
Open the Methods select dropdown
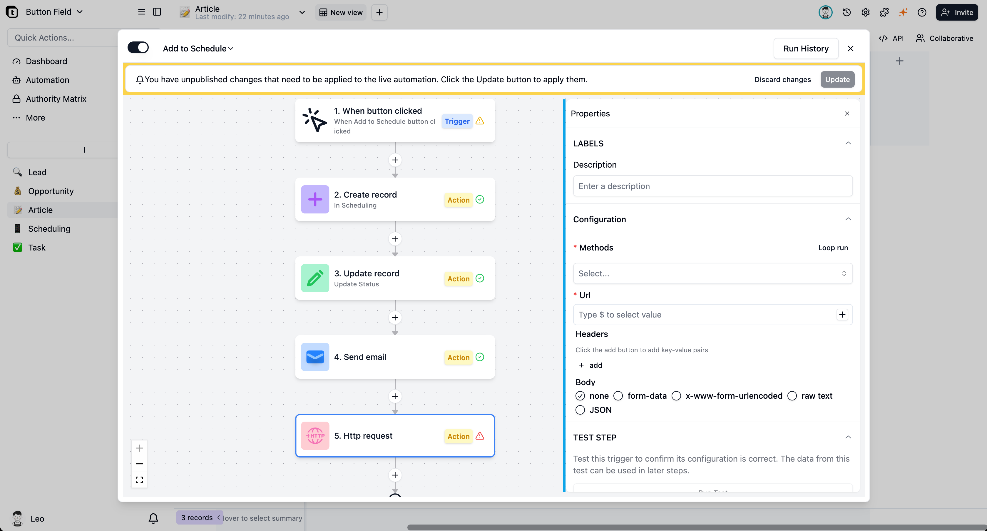pyautogui.click(x=712, y=273)
